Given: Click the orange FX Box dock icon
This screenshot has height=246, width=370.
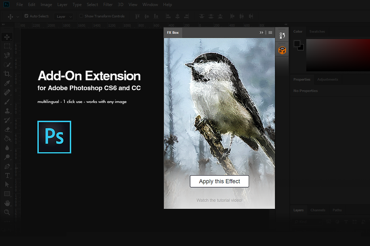Looking at the screenshot, I should [x=282, y=50].
